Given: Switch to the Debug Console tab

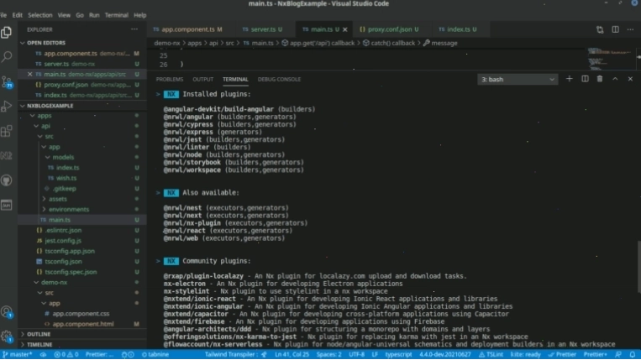Looking at the screenshot, I should [x=279, y=79].
